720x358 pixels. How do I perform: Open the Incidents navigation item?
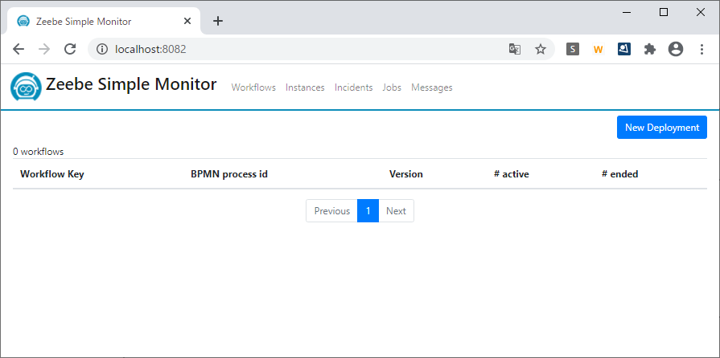[354, 87]
